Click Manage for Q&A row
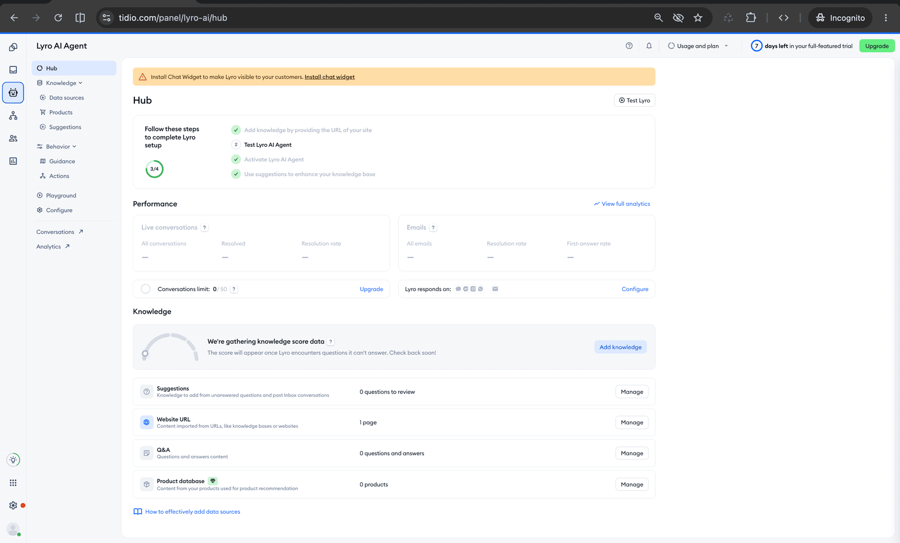The height and width of the screenshot is (543, 900). click(632, 454)
